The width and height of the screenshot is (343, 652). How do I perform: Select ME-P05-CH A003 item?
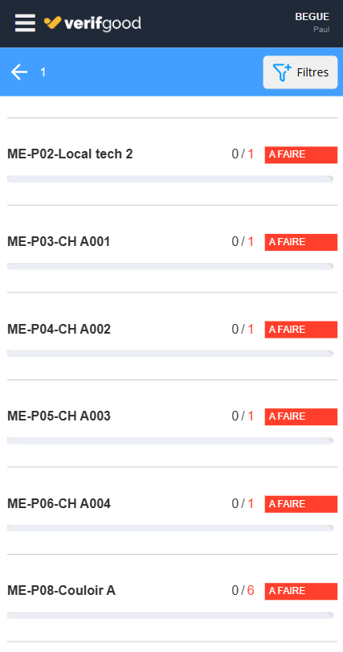pos(173,424)
